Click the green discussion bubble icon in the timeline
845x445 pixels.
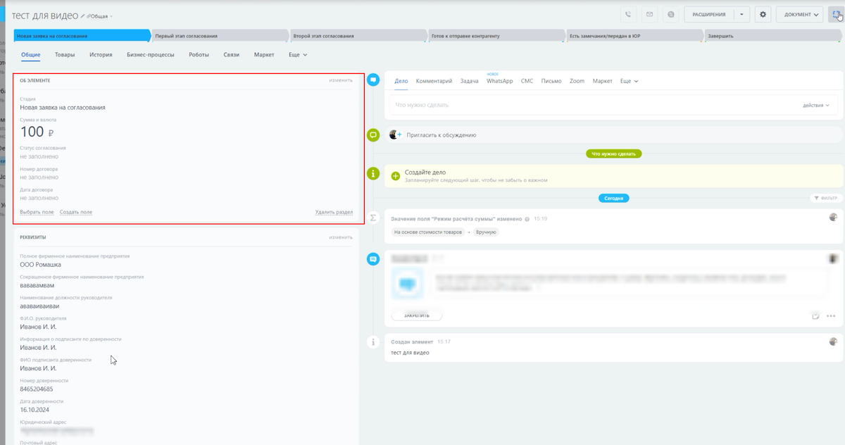(373, 134)
